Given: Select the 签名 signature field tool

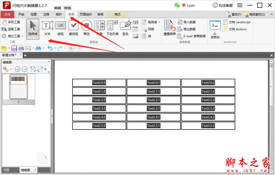Looking at the screenshot, I should pos(126,28).
